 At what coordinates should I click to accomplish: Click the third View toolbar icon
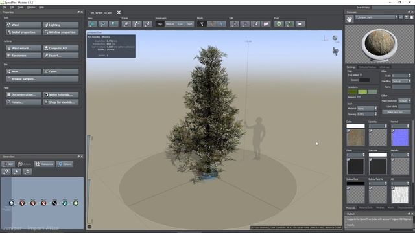point(113,24)
